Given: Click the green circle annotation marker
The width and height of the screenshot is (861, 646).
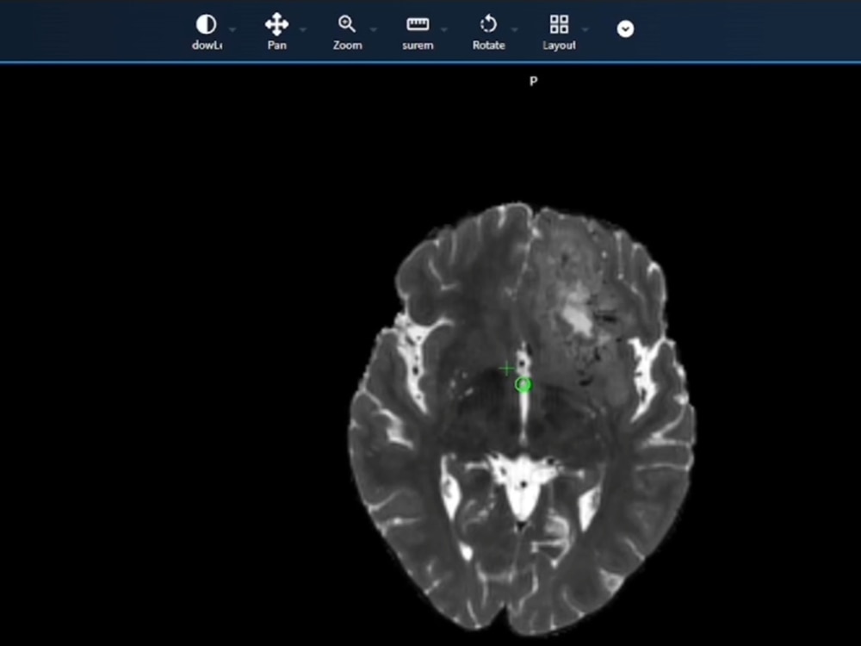Looking at the screenshot, I should [523, 385].
